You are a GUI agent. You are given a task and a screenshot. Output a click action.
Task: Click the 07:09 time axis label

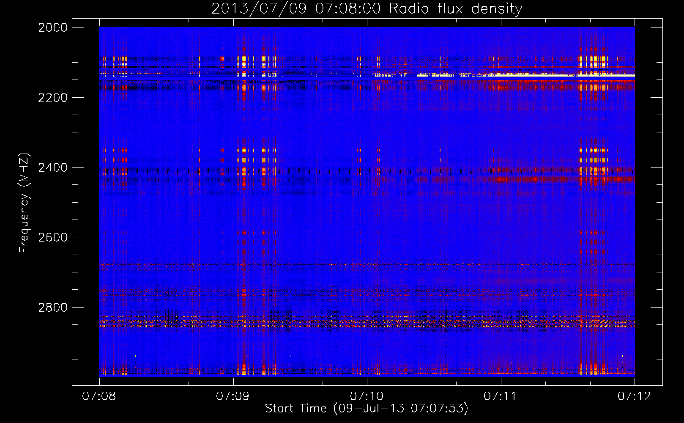pyautogui.click(x=233, y=396)
